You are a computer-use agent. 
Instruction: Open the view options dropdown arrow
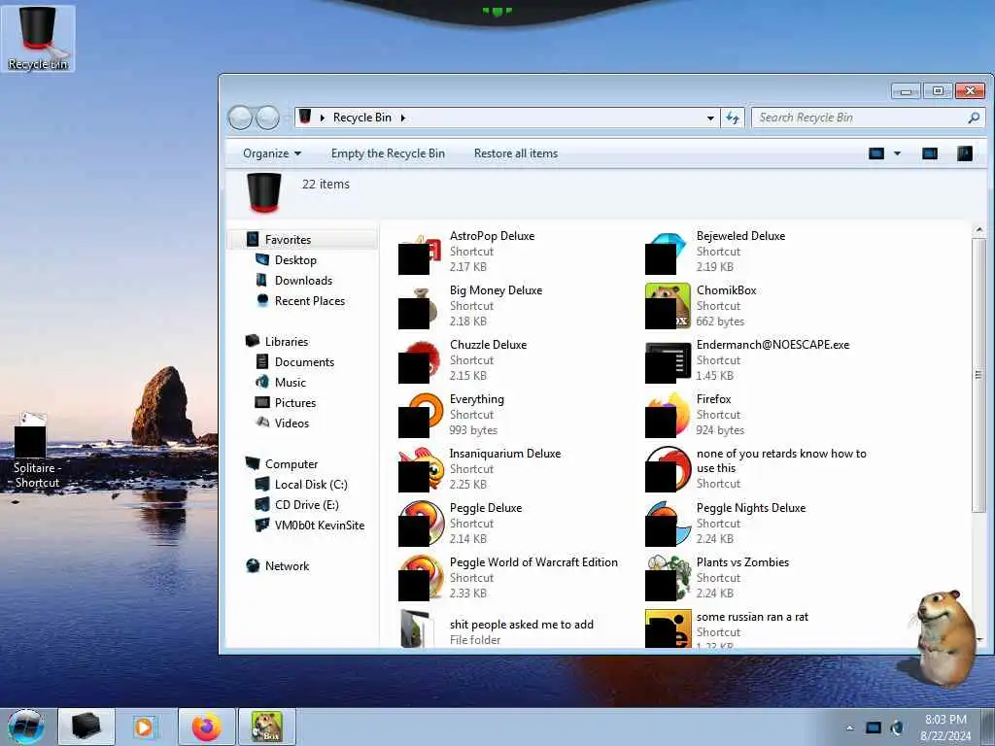(897, 153)
